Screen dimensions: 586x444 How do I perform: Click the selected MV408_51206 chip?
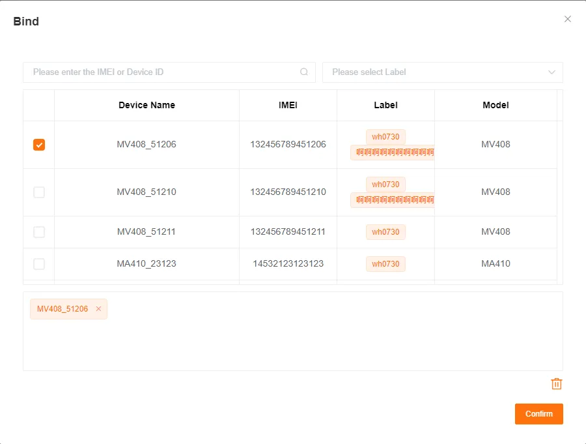pos(63,309)
